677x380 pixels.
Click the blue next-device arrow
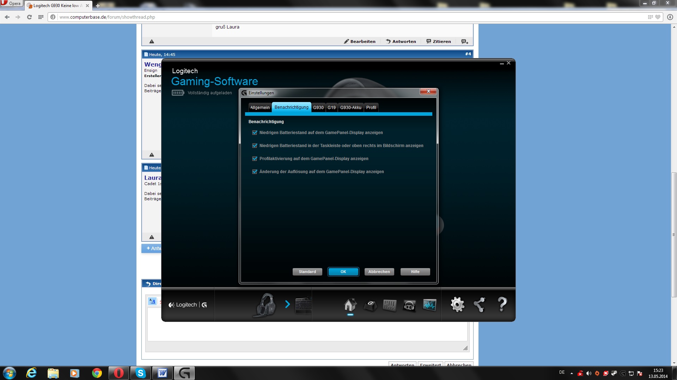tap(287, 304)
